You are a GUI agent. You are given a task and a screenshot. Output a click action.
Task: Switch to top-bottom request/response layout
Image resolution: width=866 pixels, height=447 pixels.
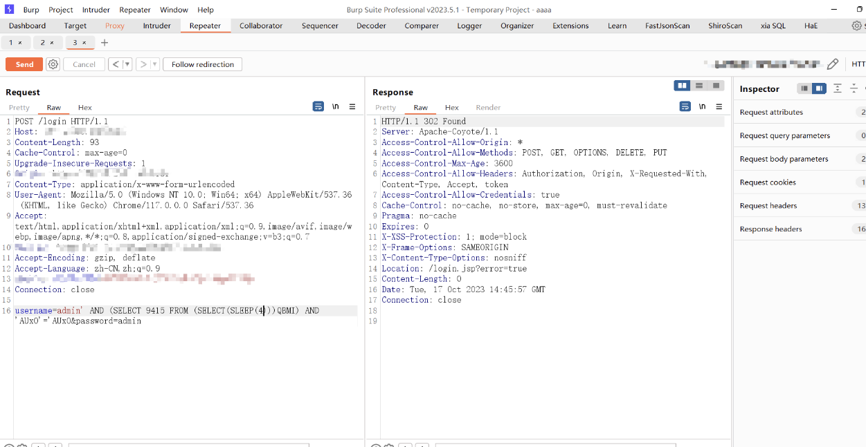pyautogui.click(x=699, y=86)
